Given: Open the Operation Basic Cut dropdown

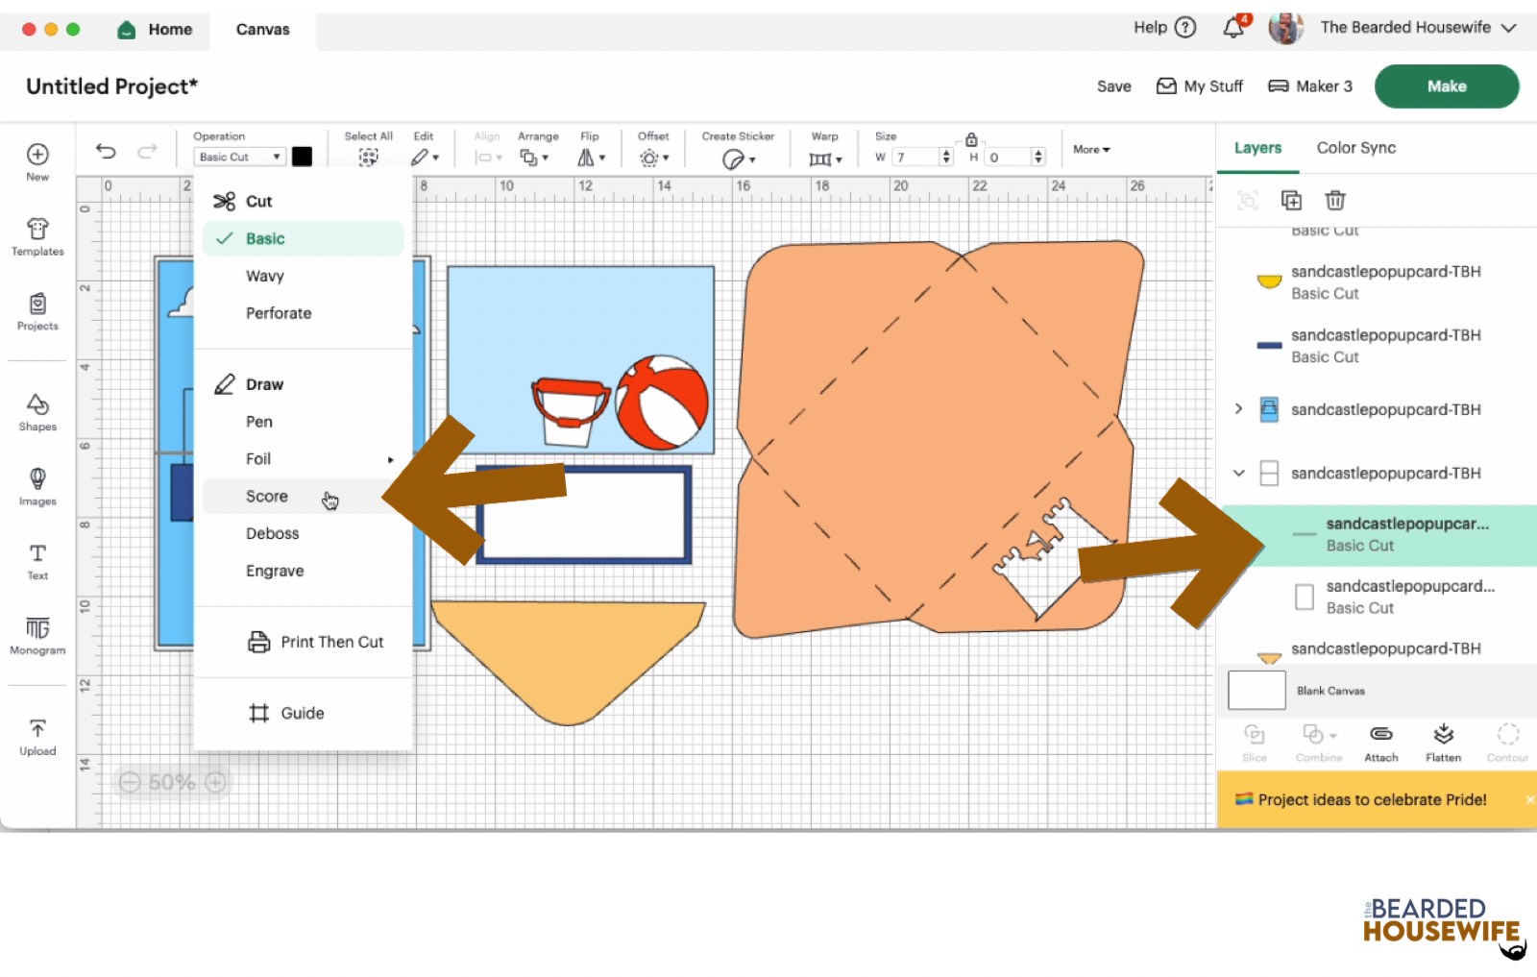Looking at the screenshot, I should pyautogui.click(x=239, y=157).
